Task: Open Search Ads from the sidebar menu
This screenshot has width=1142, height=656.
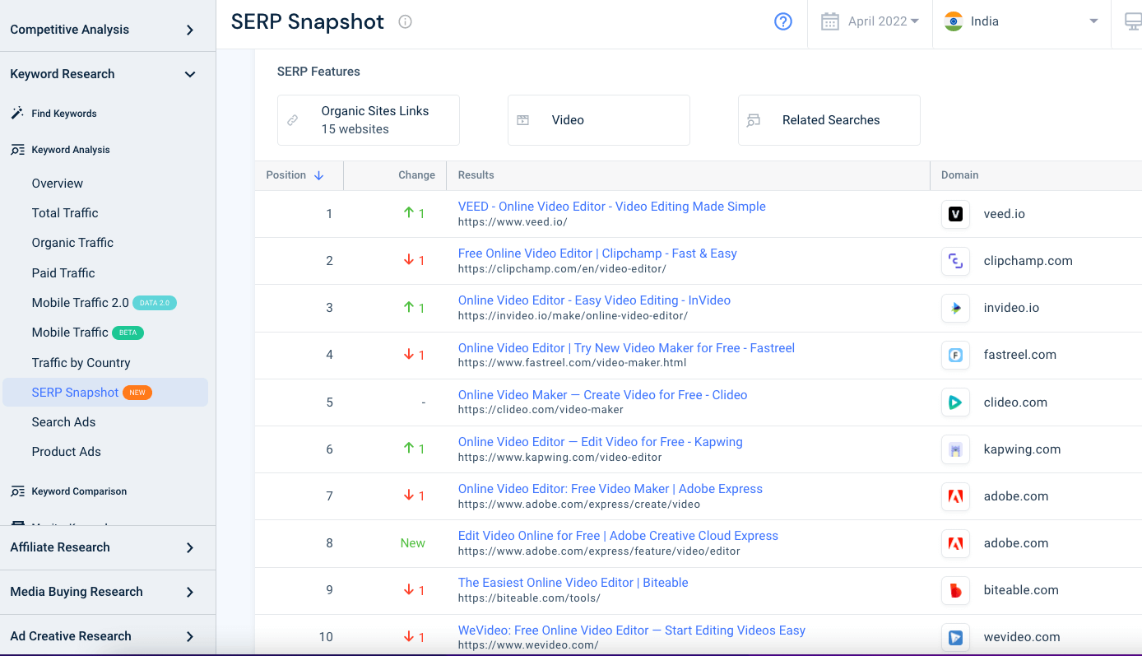Action: tap(63, 421)
